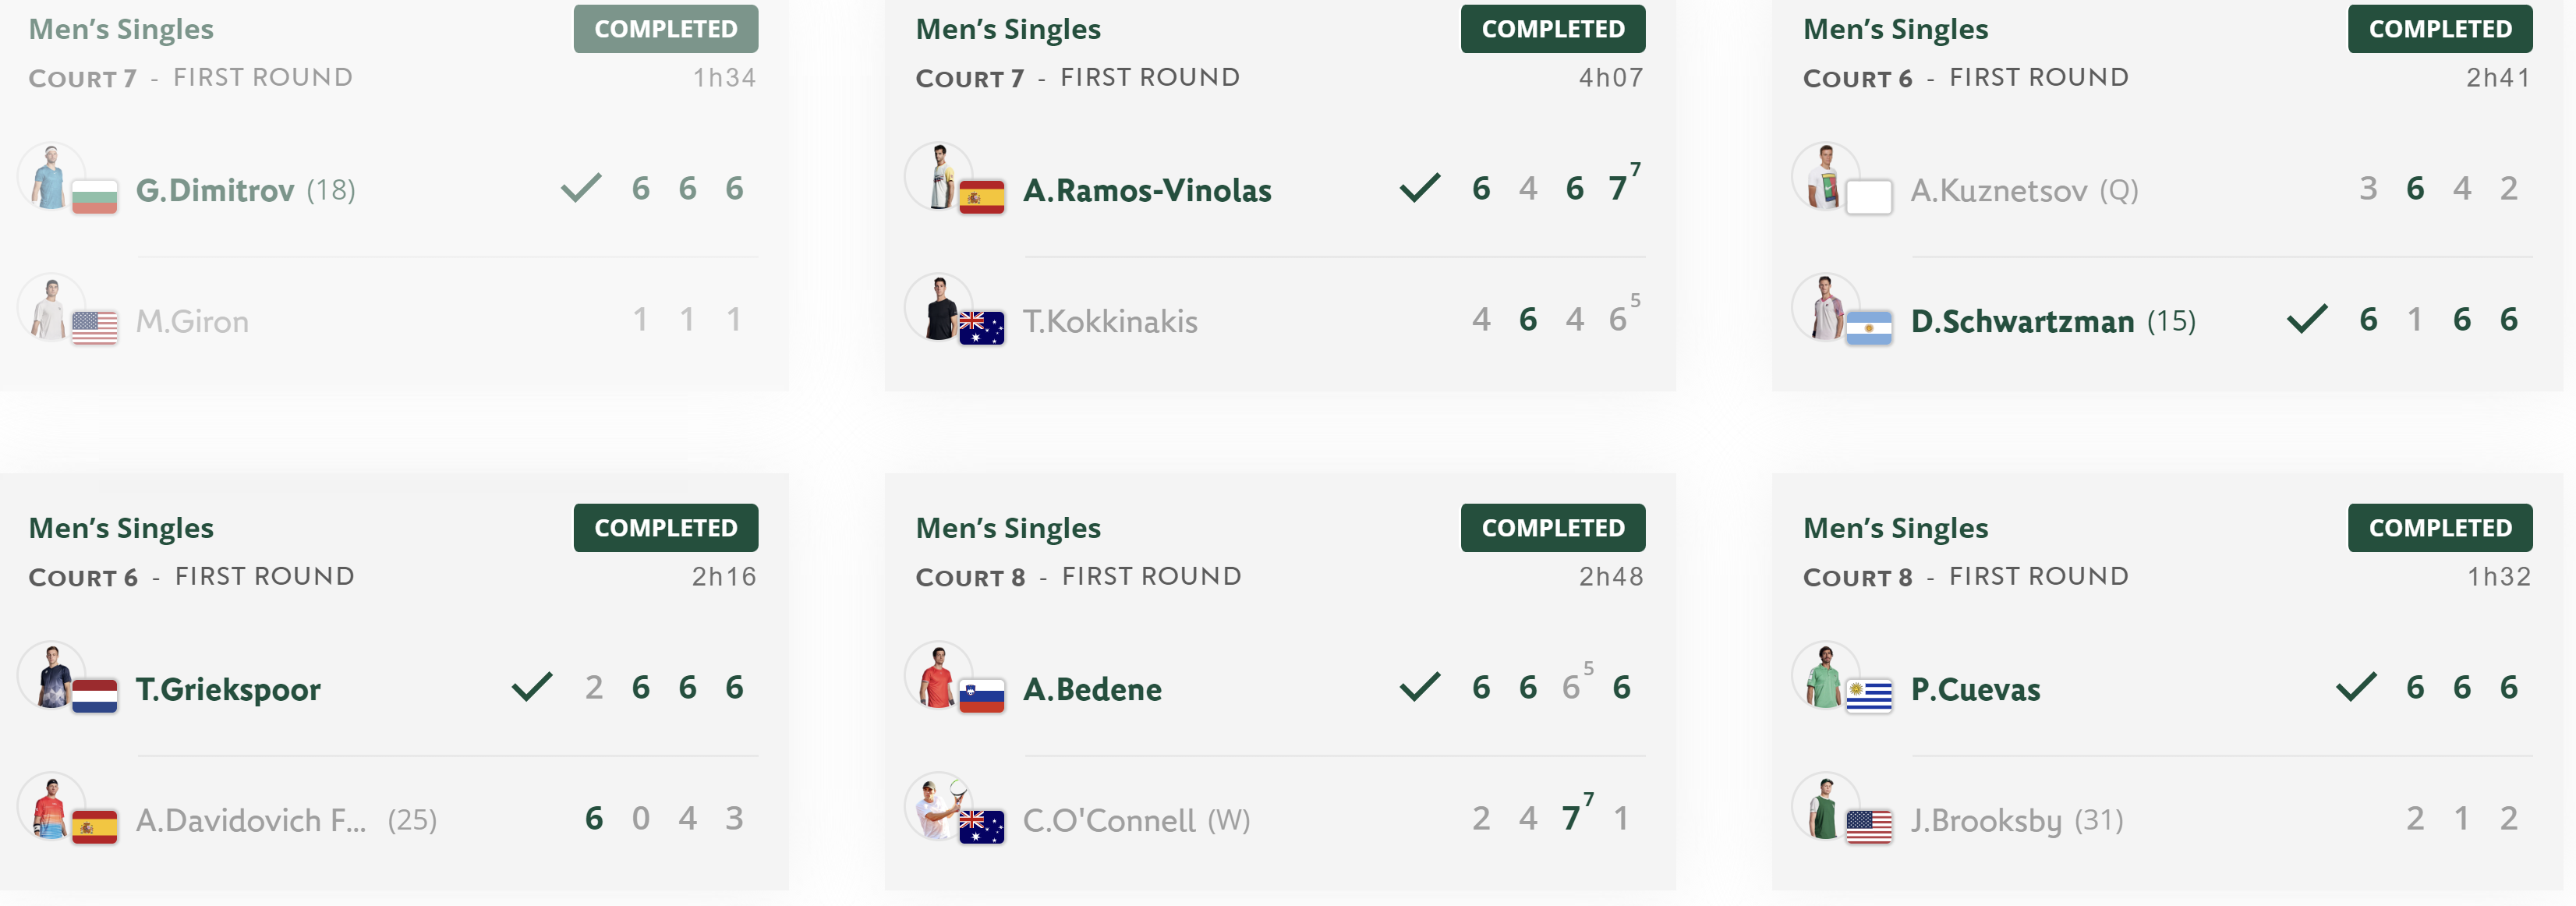Click T.Griekspoor's Netherlands flag icon

tap(95, 695)
